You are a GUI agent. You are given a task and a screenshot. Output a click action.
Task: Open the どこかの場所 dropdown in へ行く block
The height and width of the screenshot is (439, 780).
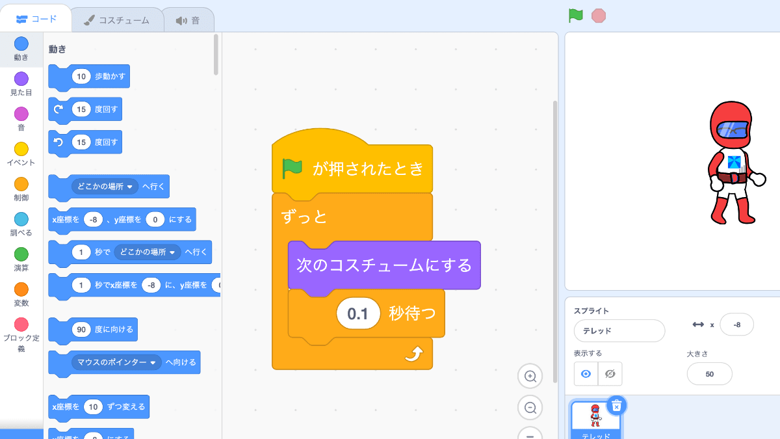point(105,187)
